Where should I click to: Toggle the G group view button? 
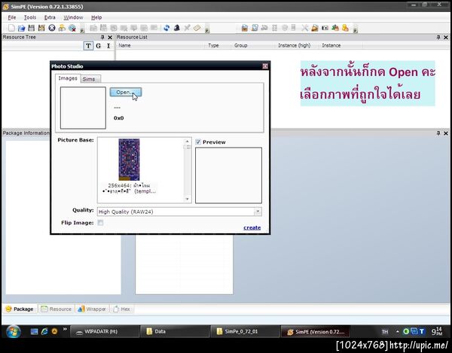point(98,46)
